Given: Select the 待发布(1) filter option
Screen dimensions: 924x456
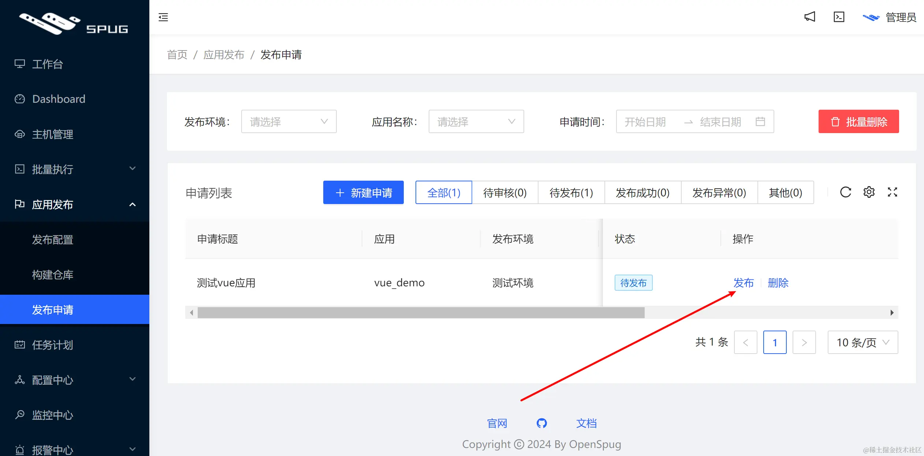Looking at the screenshot, I should tap(571, 192).
